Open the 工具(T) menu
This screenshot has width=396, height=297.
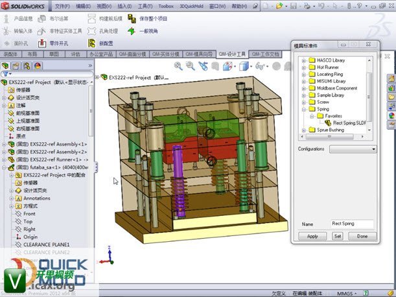(x=145, y=6)
